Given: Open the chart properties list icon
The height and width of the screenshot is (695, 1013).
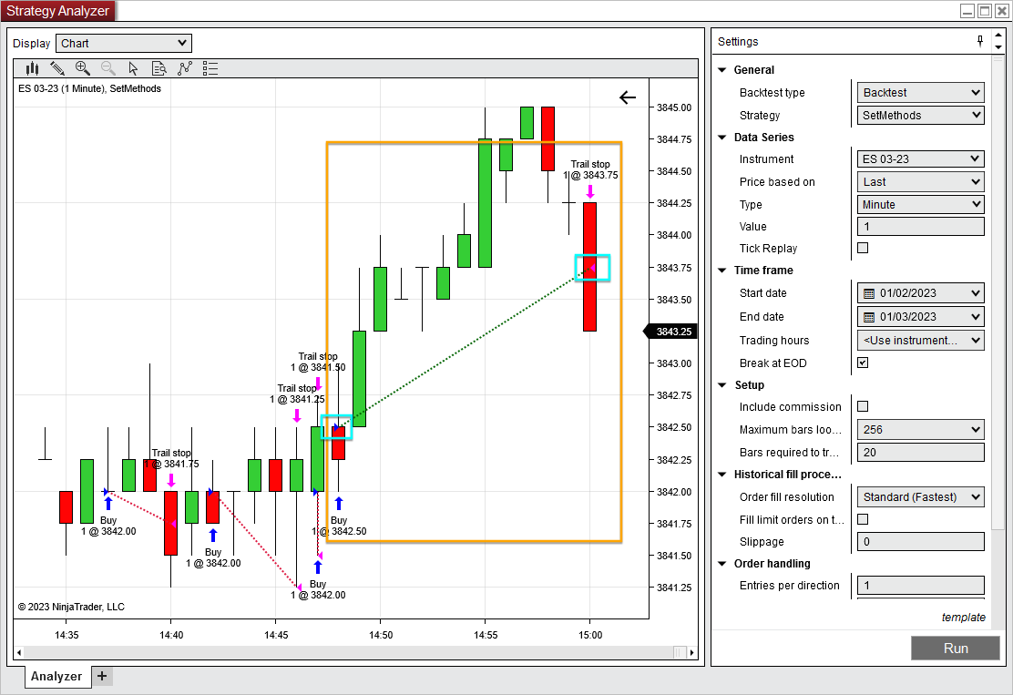Looking at the screenshot, I should point(210,67).
